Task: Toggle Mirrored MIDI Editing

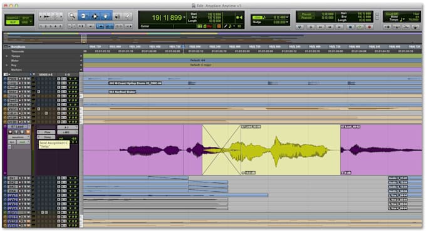Action: 119,26
